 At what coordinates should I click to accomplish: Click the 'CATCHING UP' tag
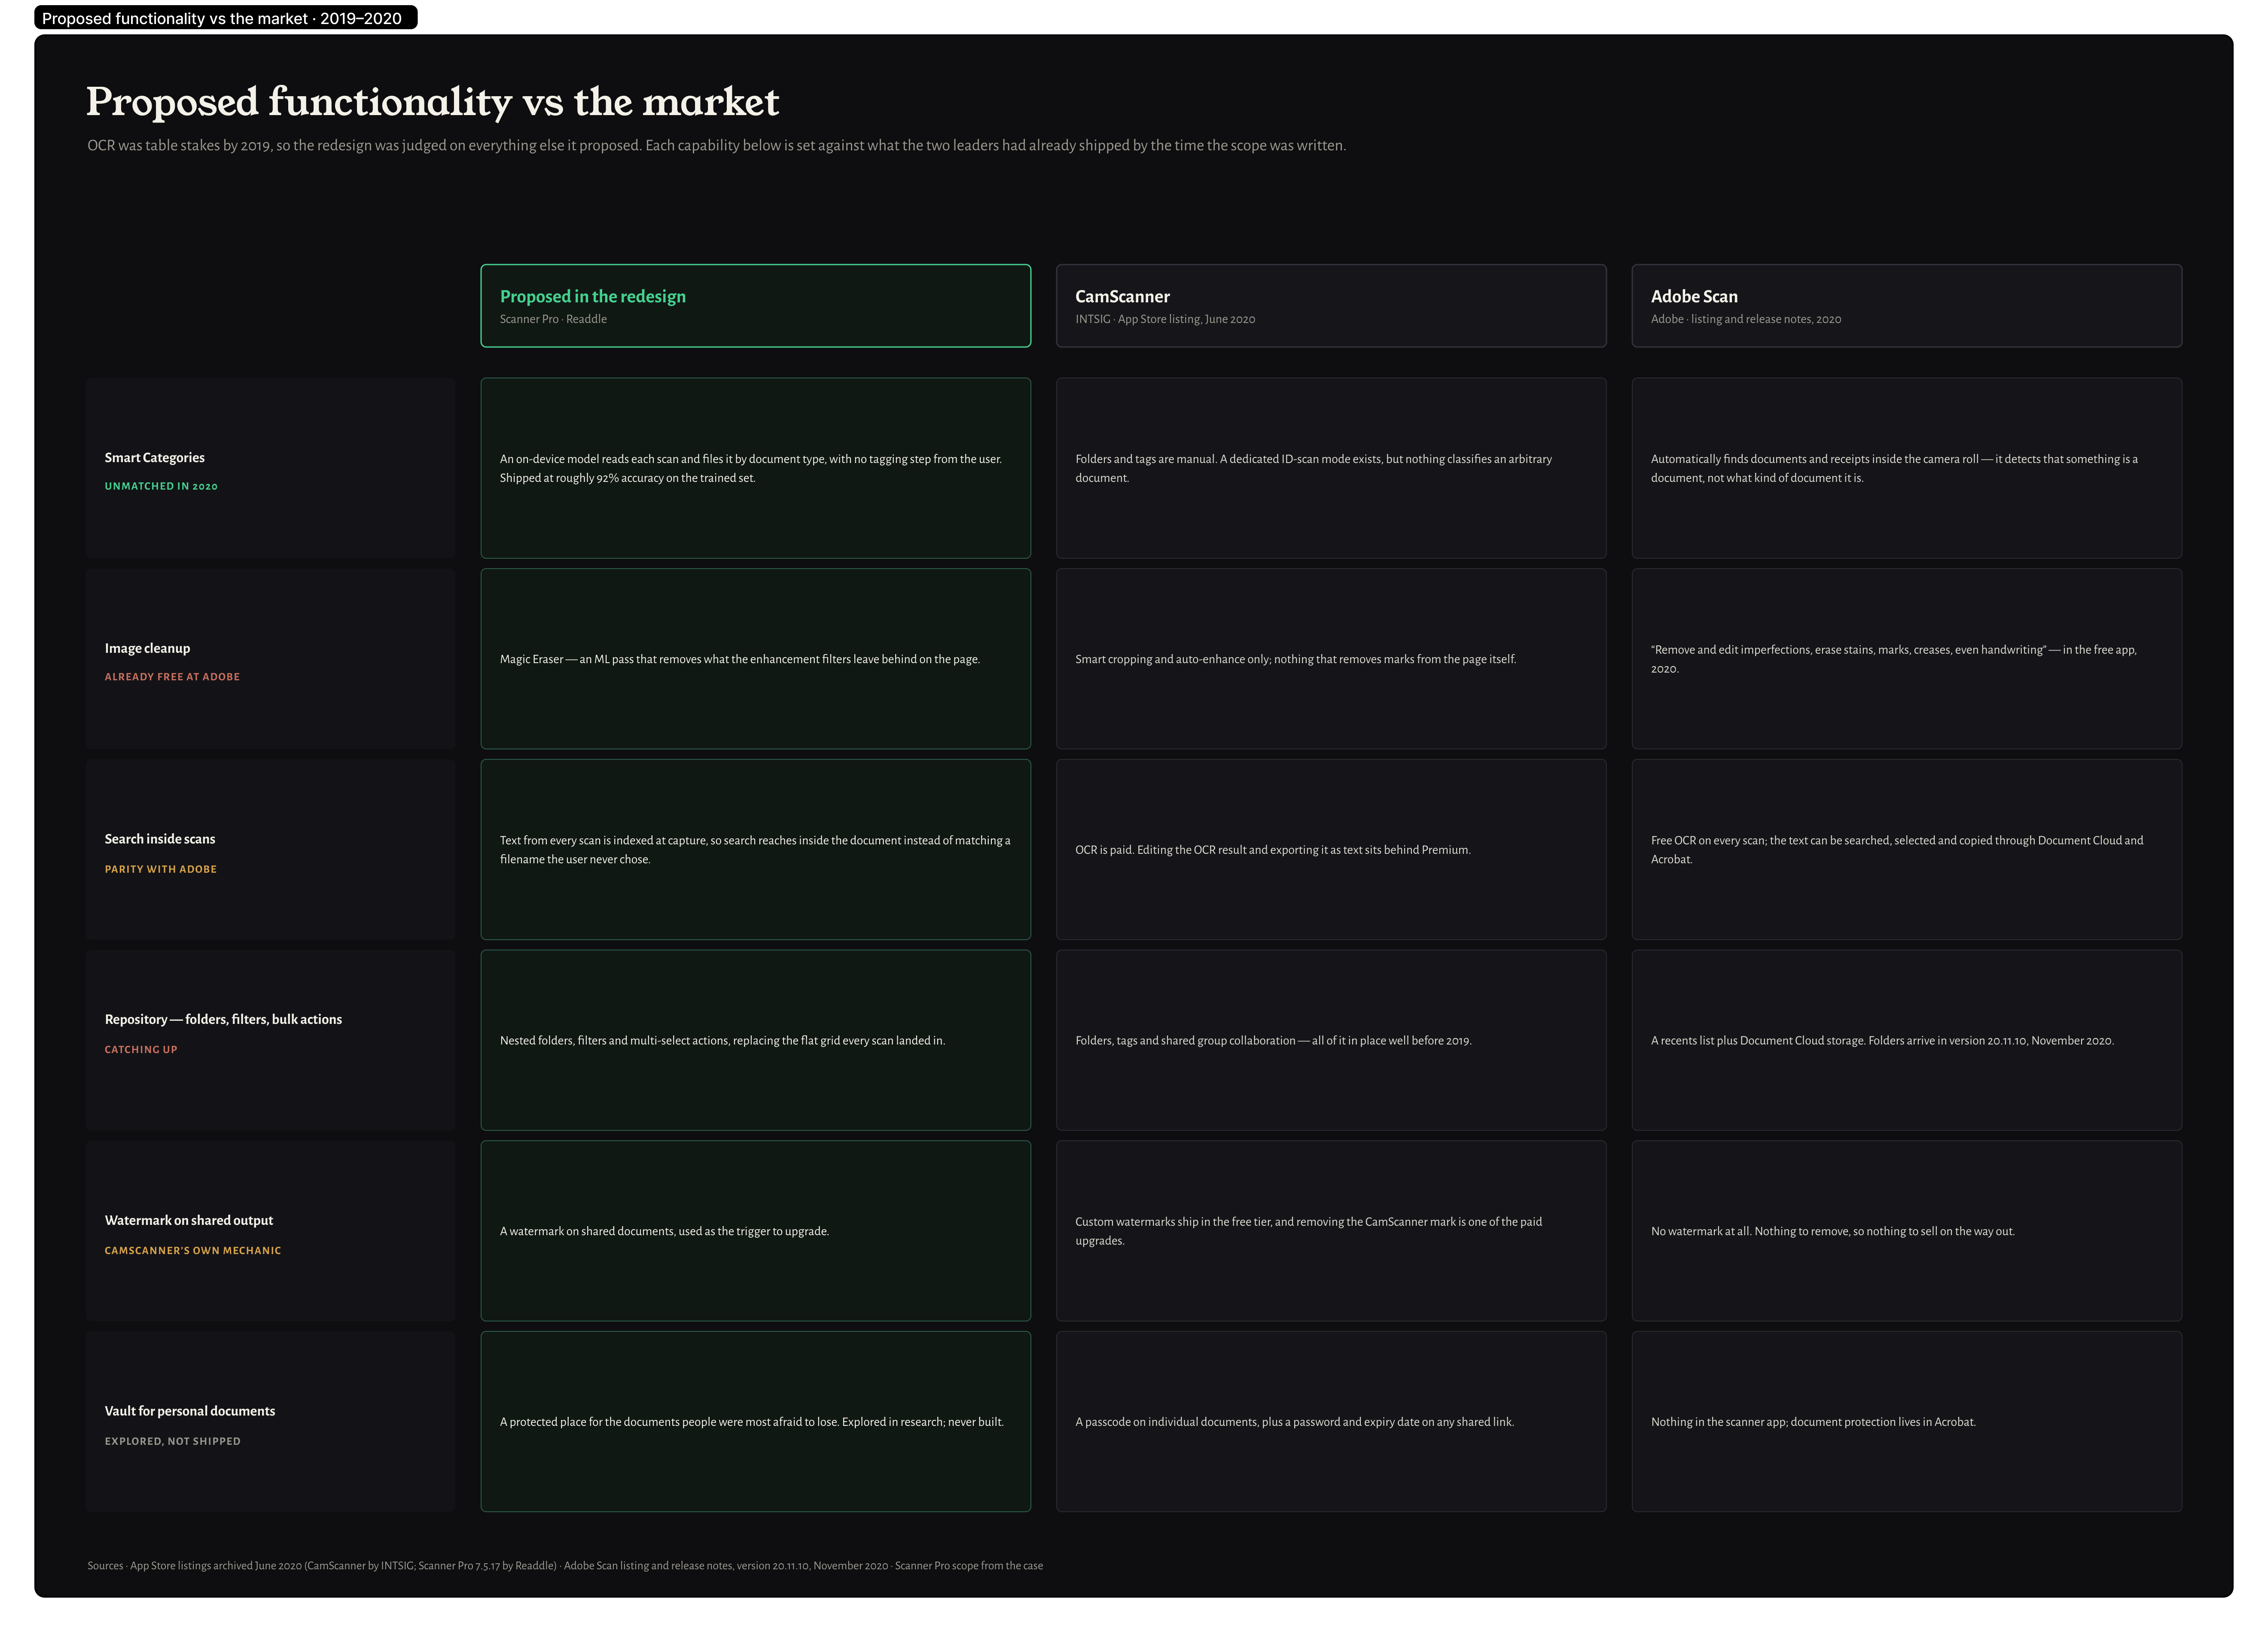tap(141, 1050)
